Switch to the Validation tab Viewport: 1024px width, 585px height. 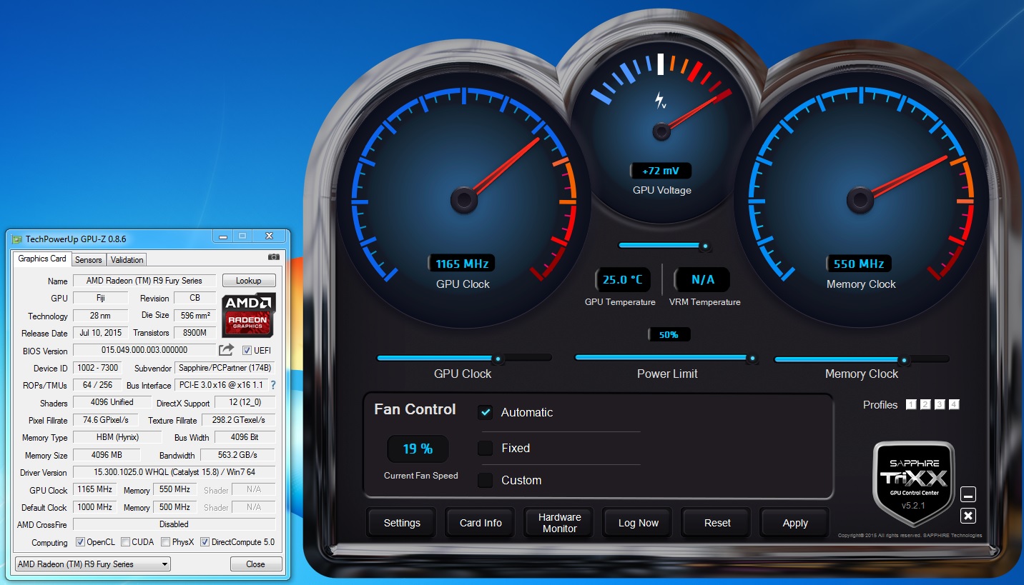127,260
